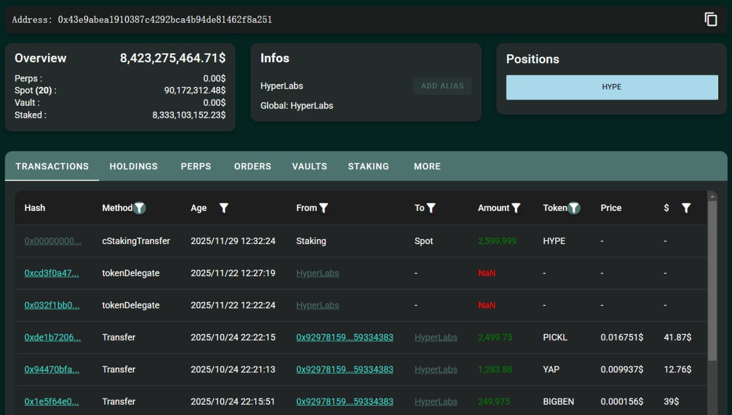Open the Amount column filter

pos(517,208)
